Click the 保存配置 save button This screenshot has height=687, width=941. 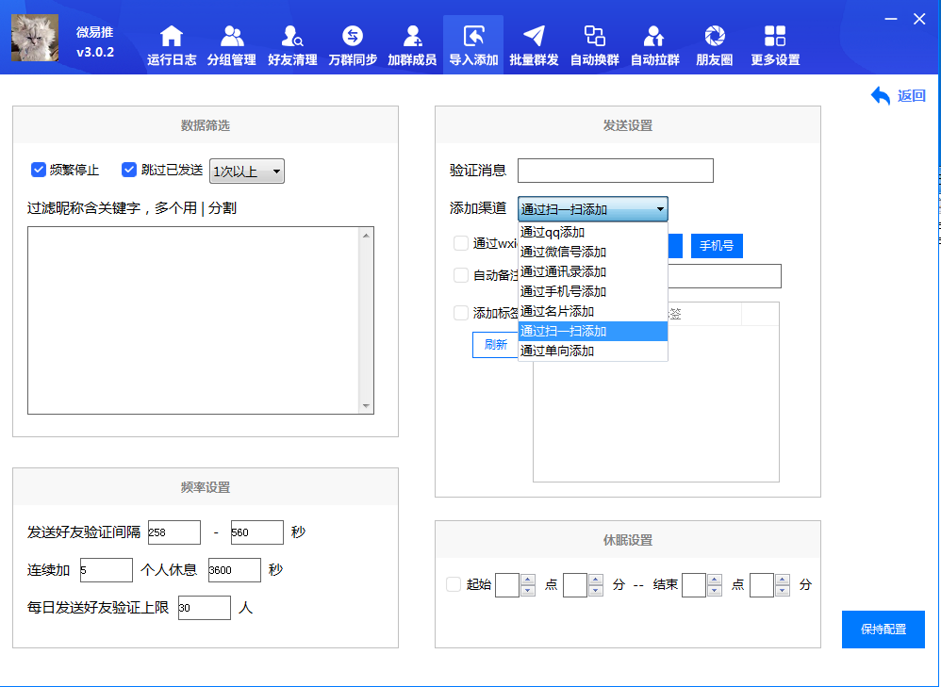click(x=883, y=629)
